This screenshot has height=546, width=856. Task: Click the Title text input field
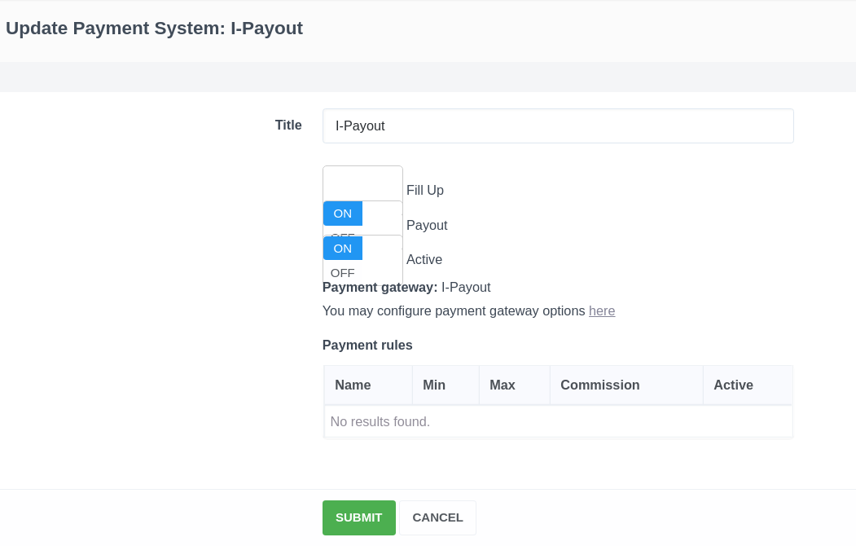558,126
